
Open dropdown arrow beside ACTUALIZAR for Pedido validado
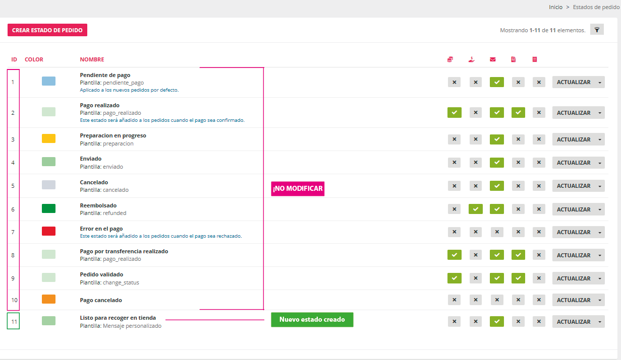(600, 278)
